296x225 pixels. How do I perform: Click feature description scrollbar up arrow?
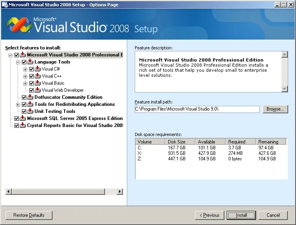click(x=285, y=54)
